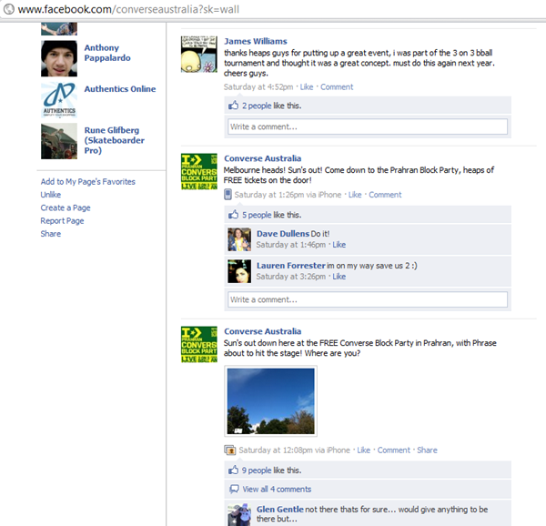Click 'Write a comment' under James Williams' post

368,126
